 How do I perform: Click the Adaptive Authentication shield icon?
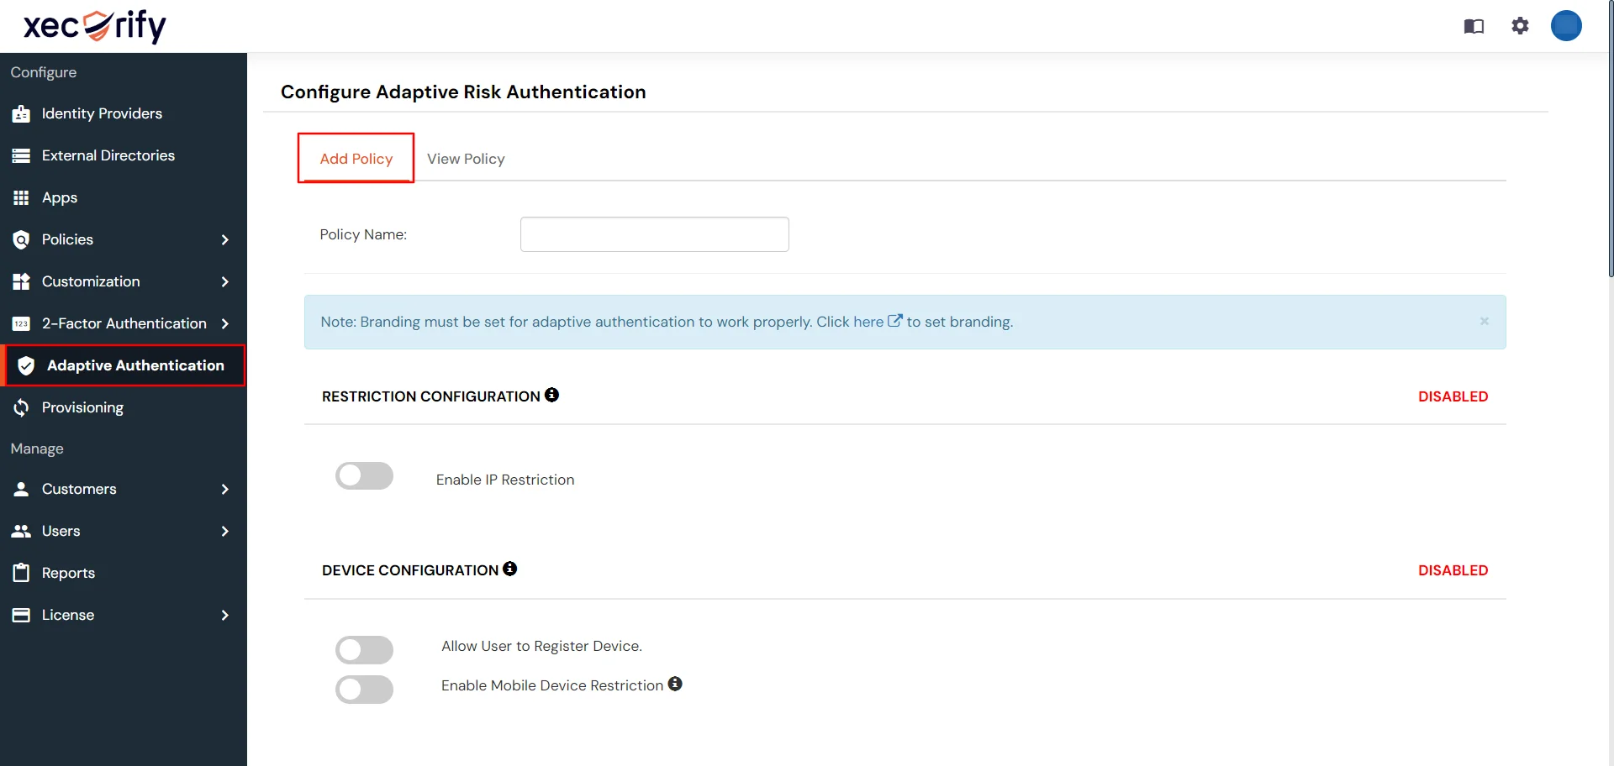tap(25, 365)
